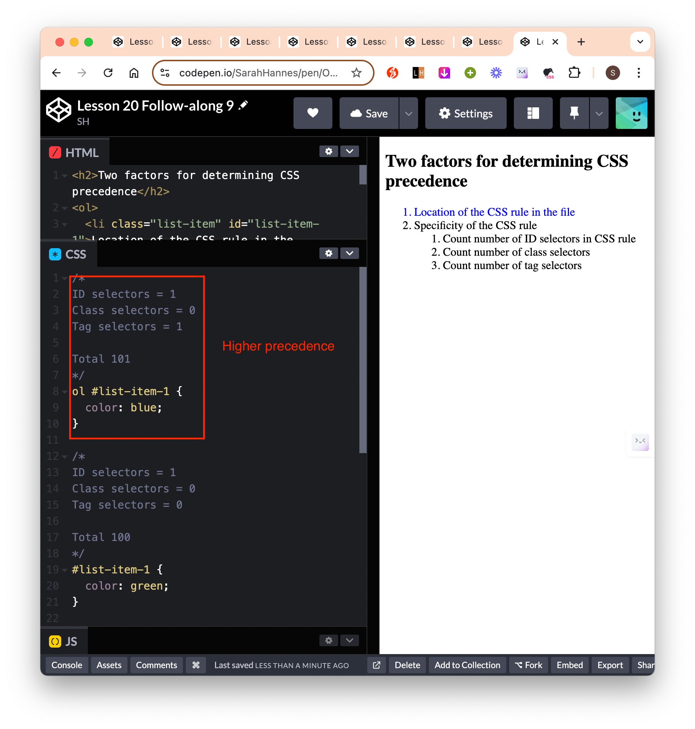The height and width of the screenshot is (729, 695).
Task: Delete this pen
Action: coord(407,665)
